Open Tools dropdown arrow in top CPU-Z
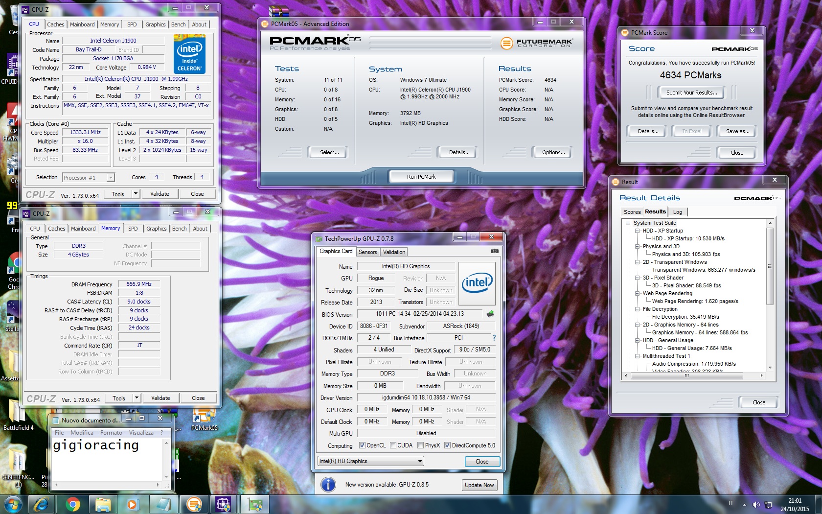822x514 pixels. 136,194
